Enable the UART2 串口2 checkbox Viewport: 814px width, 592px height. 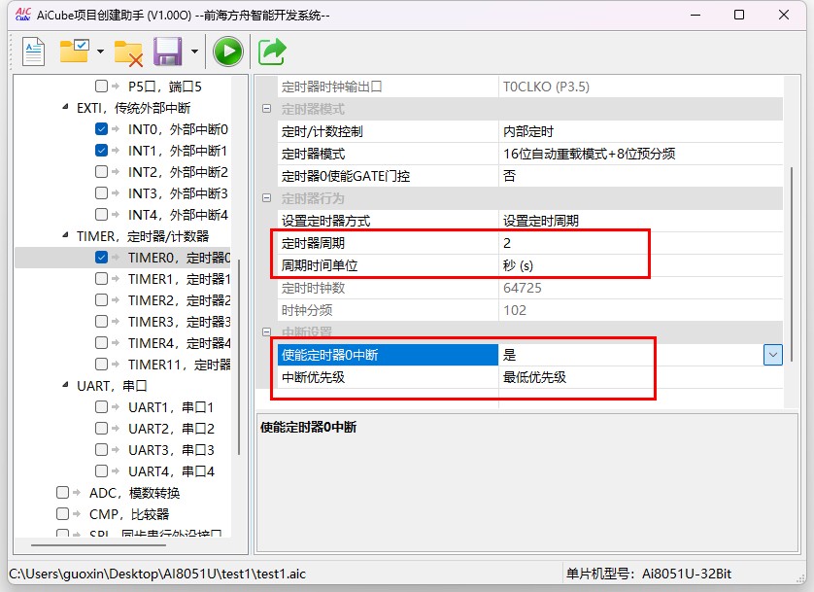point(101,429)
